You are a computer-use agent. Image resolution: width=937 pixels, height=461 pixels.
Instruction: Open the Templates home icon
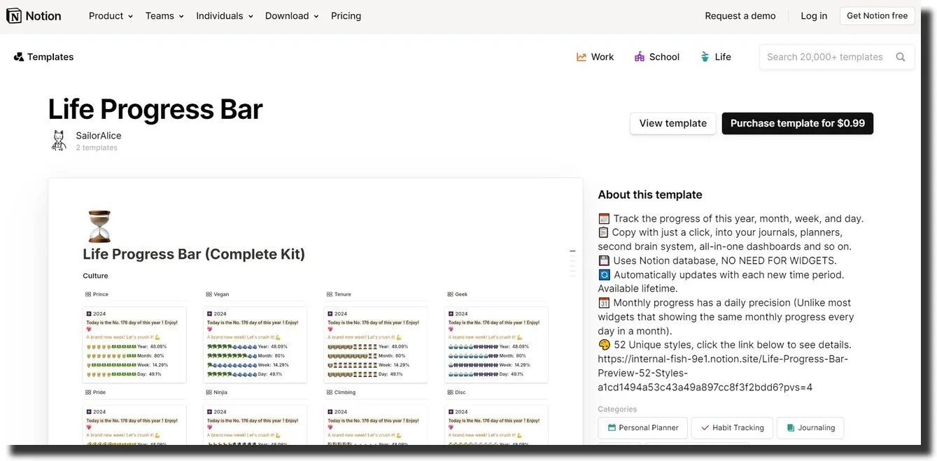coord(19,57)
